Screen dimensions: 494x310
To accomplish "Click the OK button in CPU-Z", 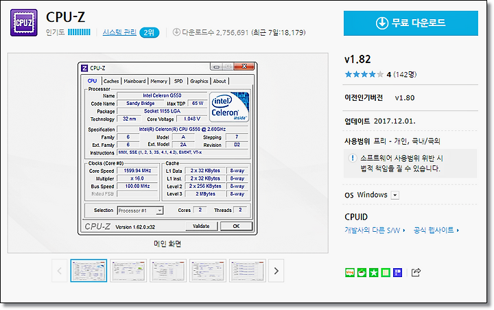I will [x=236, y=226].
